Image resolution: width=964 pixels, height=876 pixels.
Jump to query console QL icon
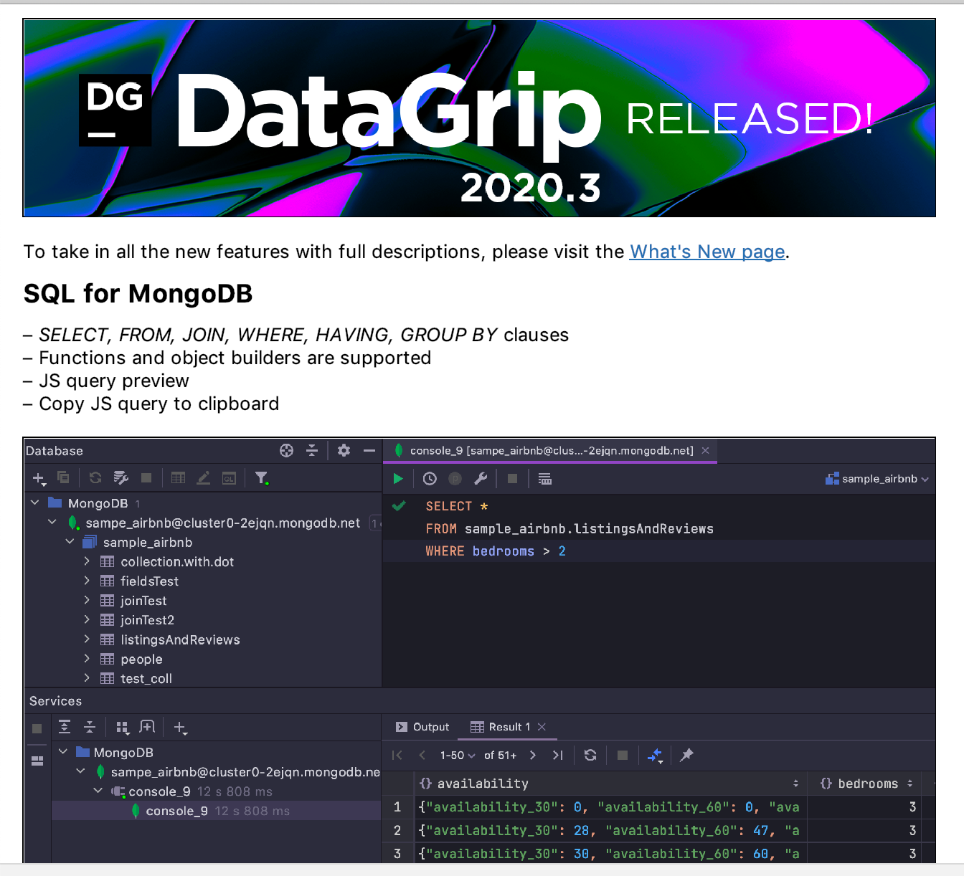(x=229, y=478)
